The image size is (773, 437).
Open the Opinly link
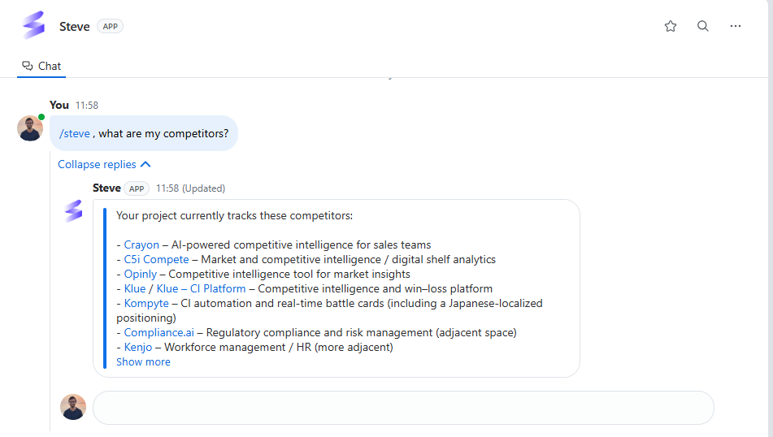[x=141, y=275]
